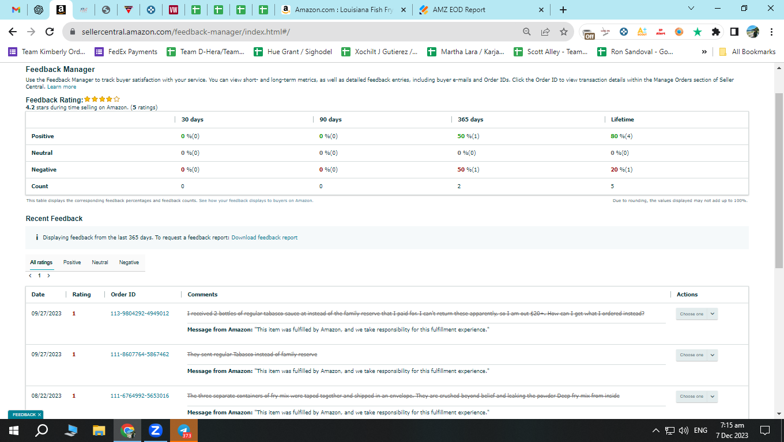784x442 pixels.
Task: Open Zoom app from taskbar
Action: pos(156,430)
